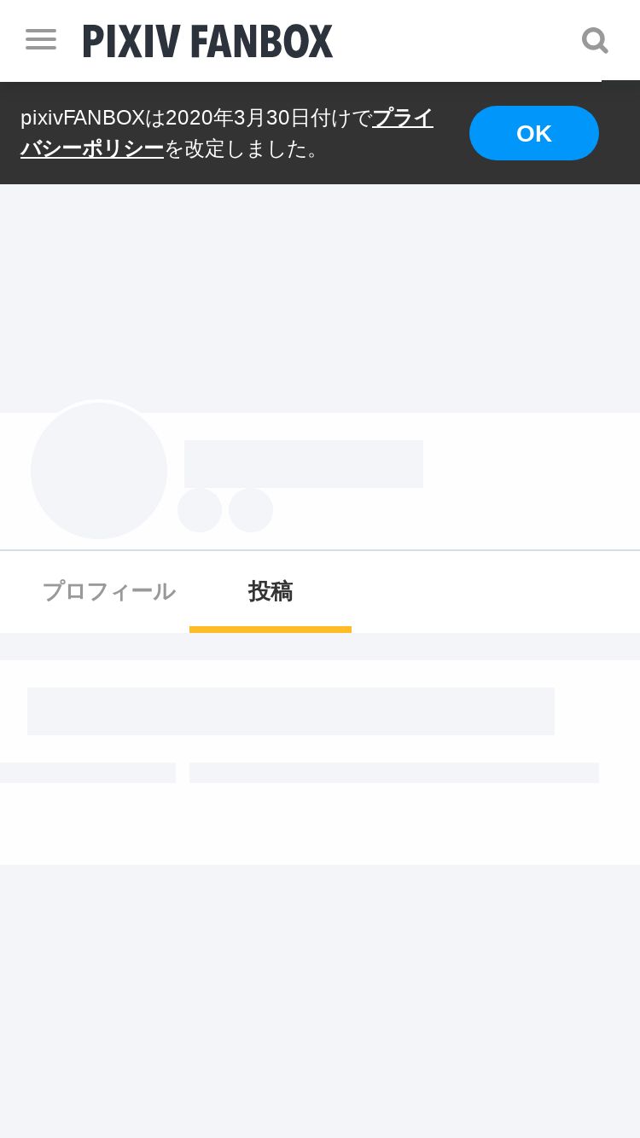Click the large circular avatar placeholder
Screen dimensions: 640x1138
point(99,470)
